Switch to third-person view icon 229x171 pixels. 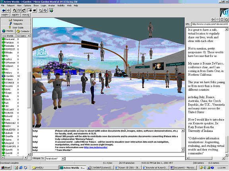(x=35, y=10)
